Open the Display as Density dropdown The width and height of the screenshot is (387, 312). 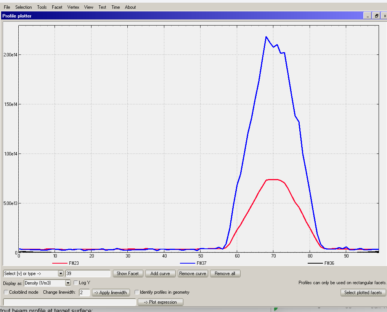point(68,283)
